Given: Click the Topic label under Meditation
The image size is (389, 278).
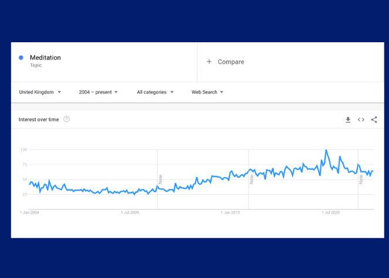Looking at the screenshot, I should tap(36, 65).
